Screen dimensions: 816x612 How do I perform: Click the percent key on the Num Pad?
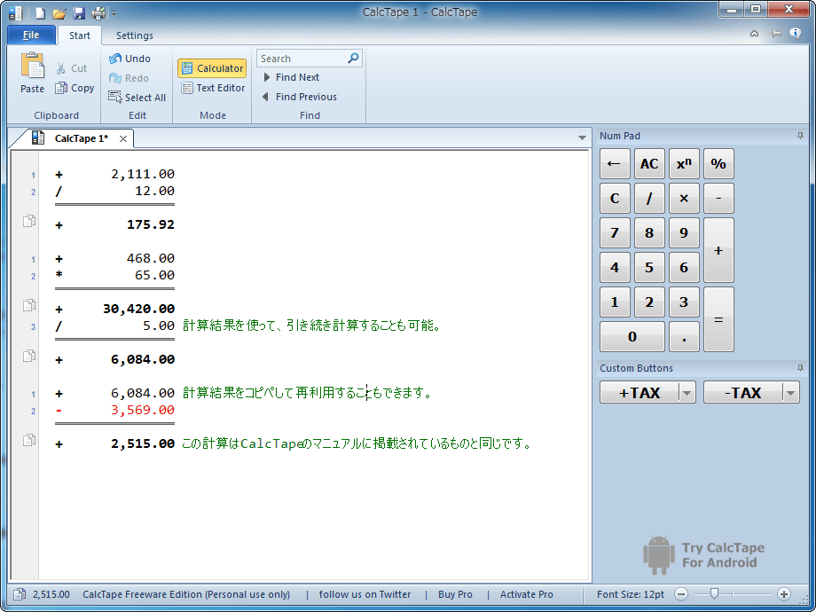pos(718,164)
